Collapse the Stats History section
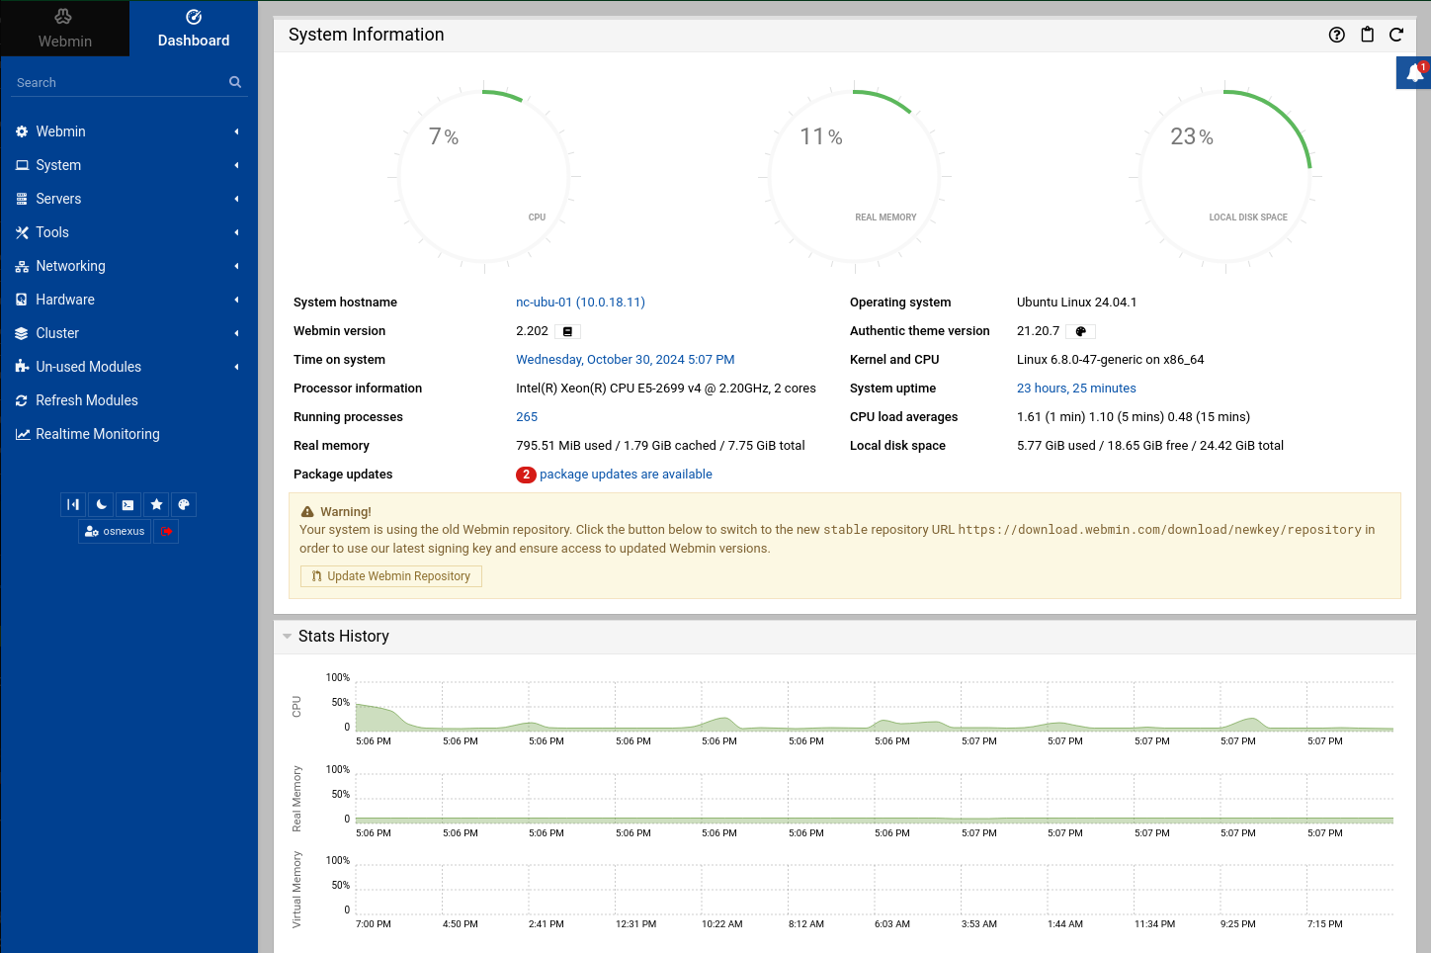Image resolution: width=1431 pixels, height=953 pixels. [x=288, y=637]
